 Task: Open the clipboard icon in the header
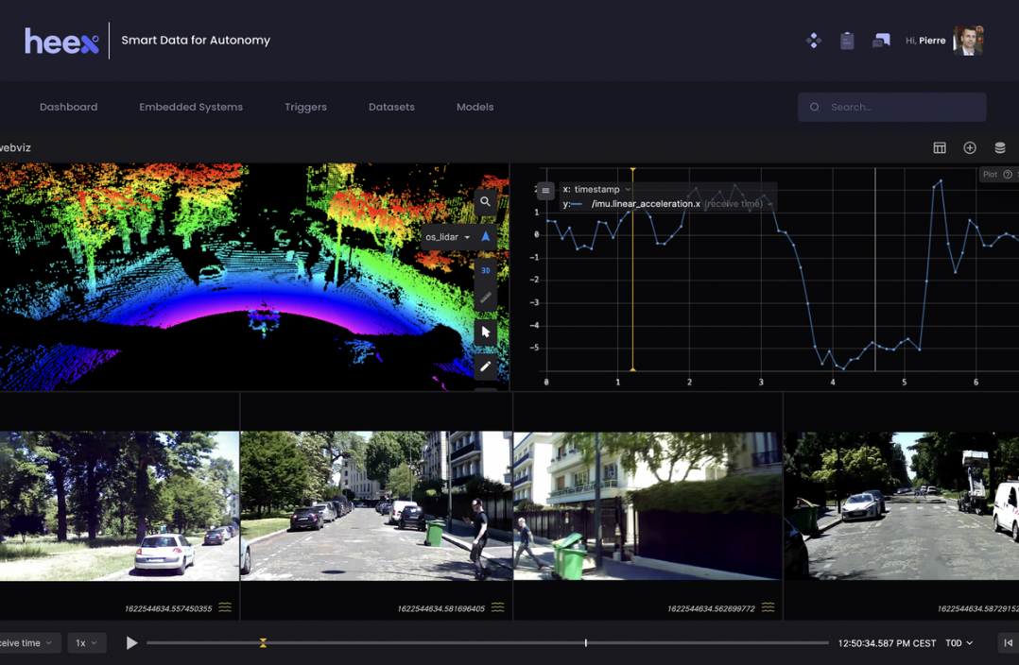[x=847, y=41]
